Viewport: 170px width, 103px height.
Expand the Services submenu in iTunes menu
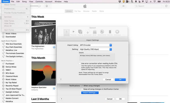(x=16, y=17)
